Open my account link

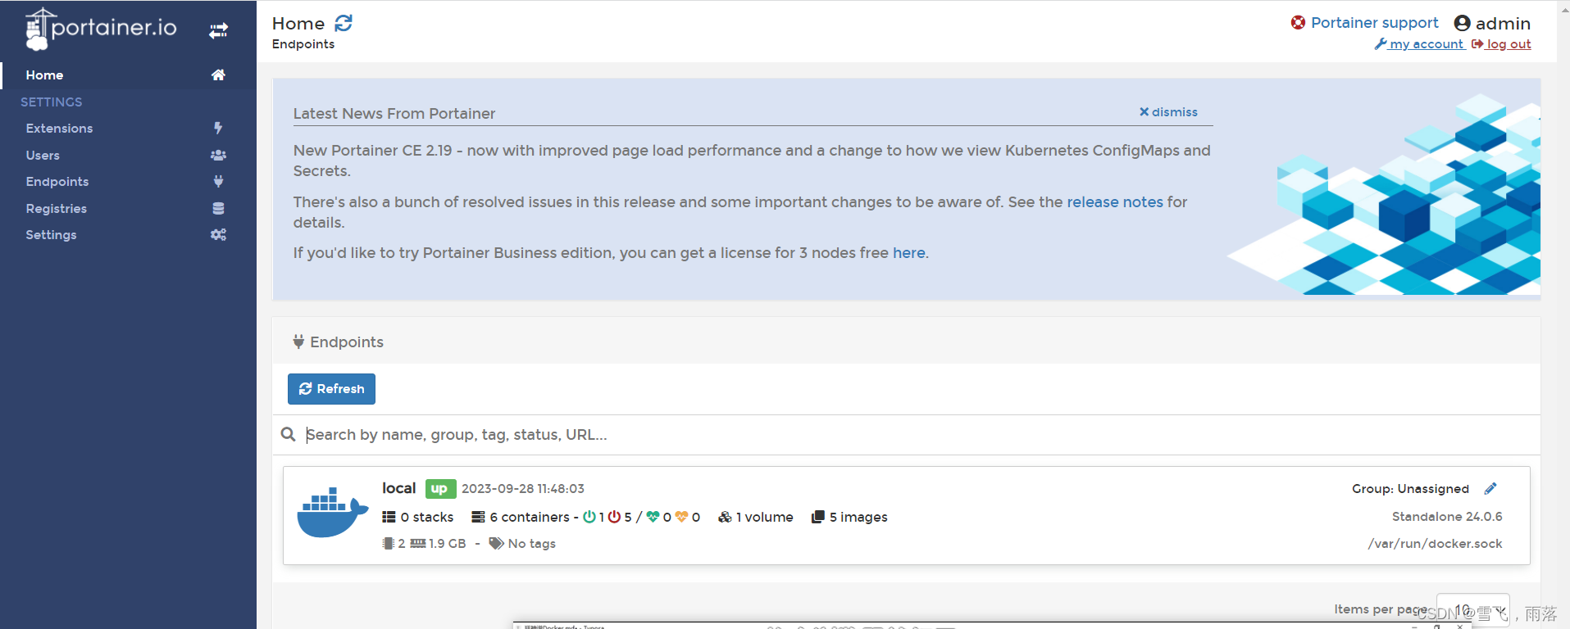[x=1419, y=44]
